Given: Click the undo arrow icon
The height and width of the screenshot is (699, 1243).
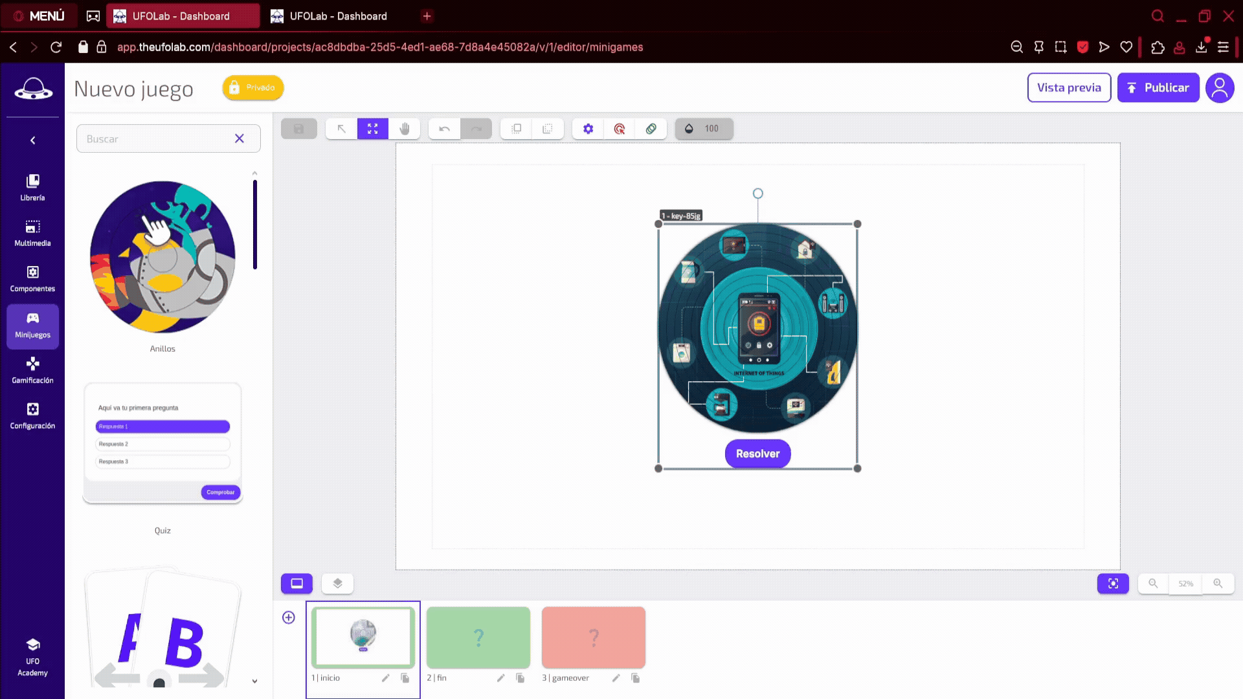Looking at the screenshot, I should (x=444, y=129).
